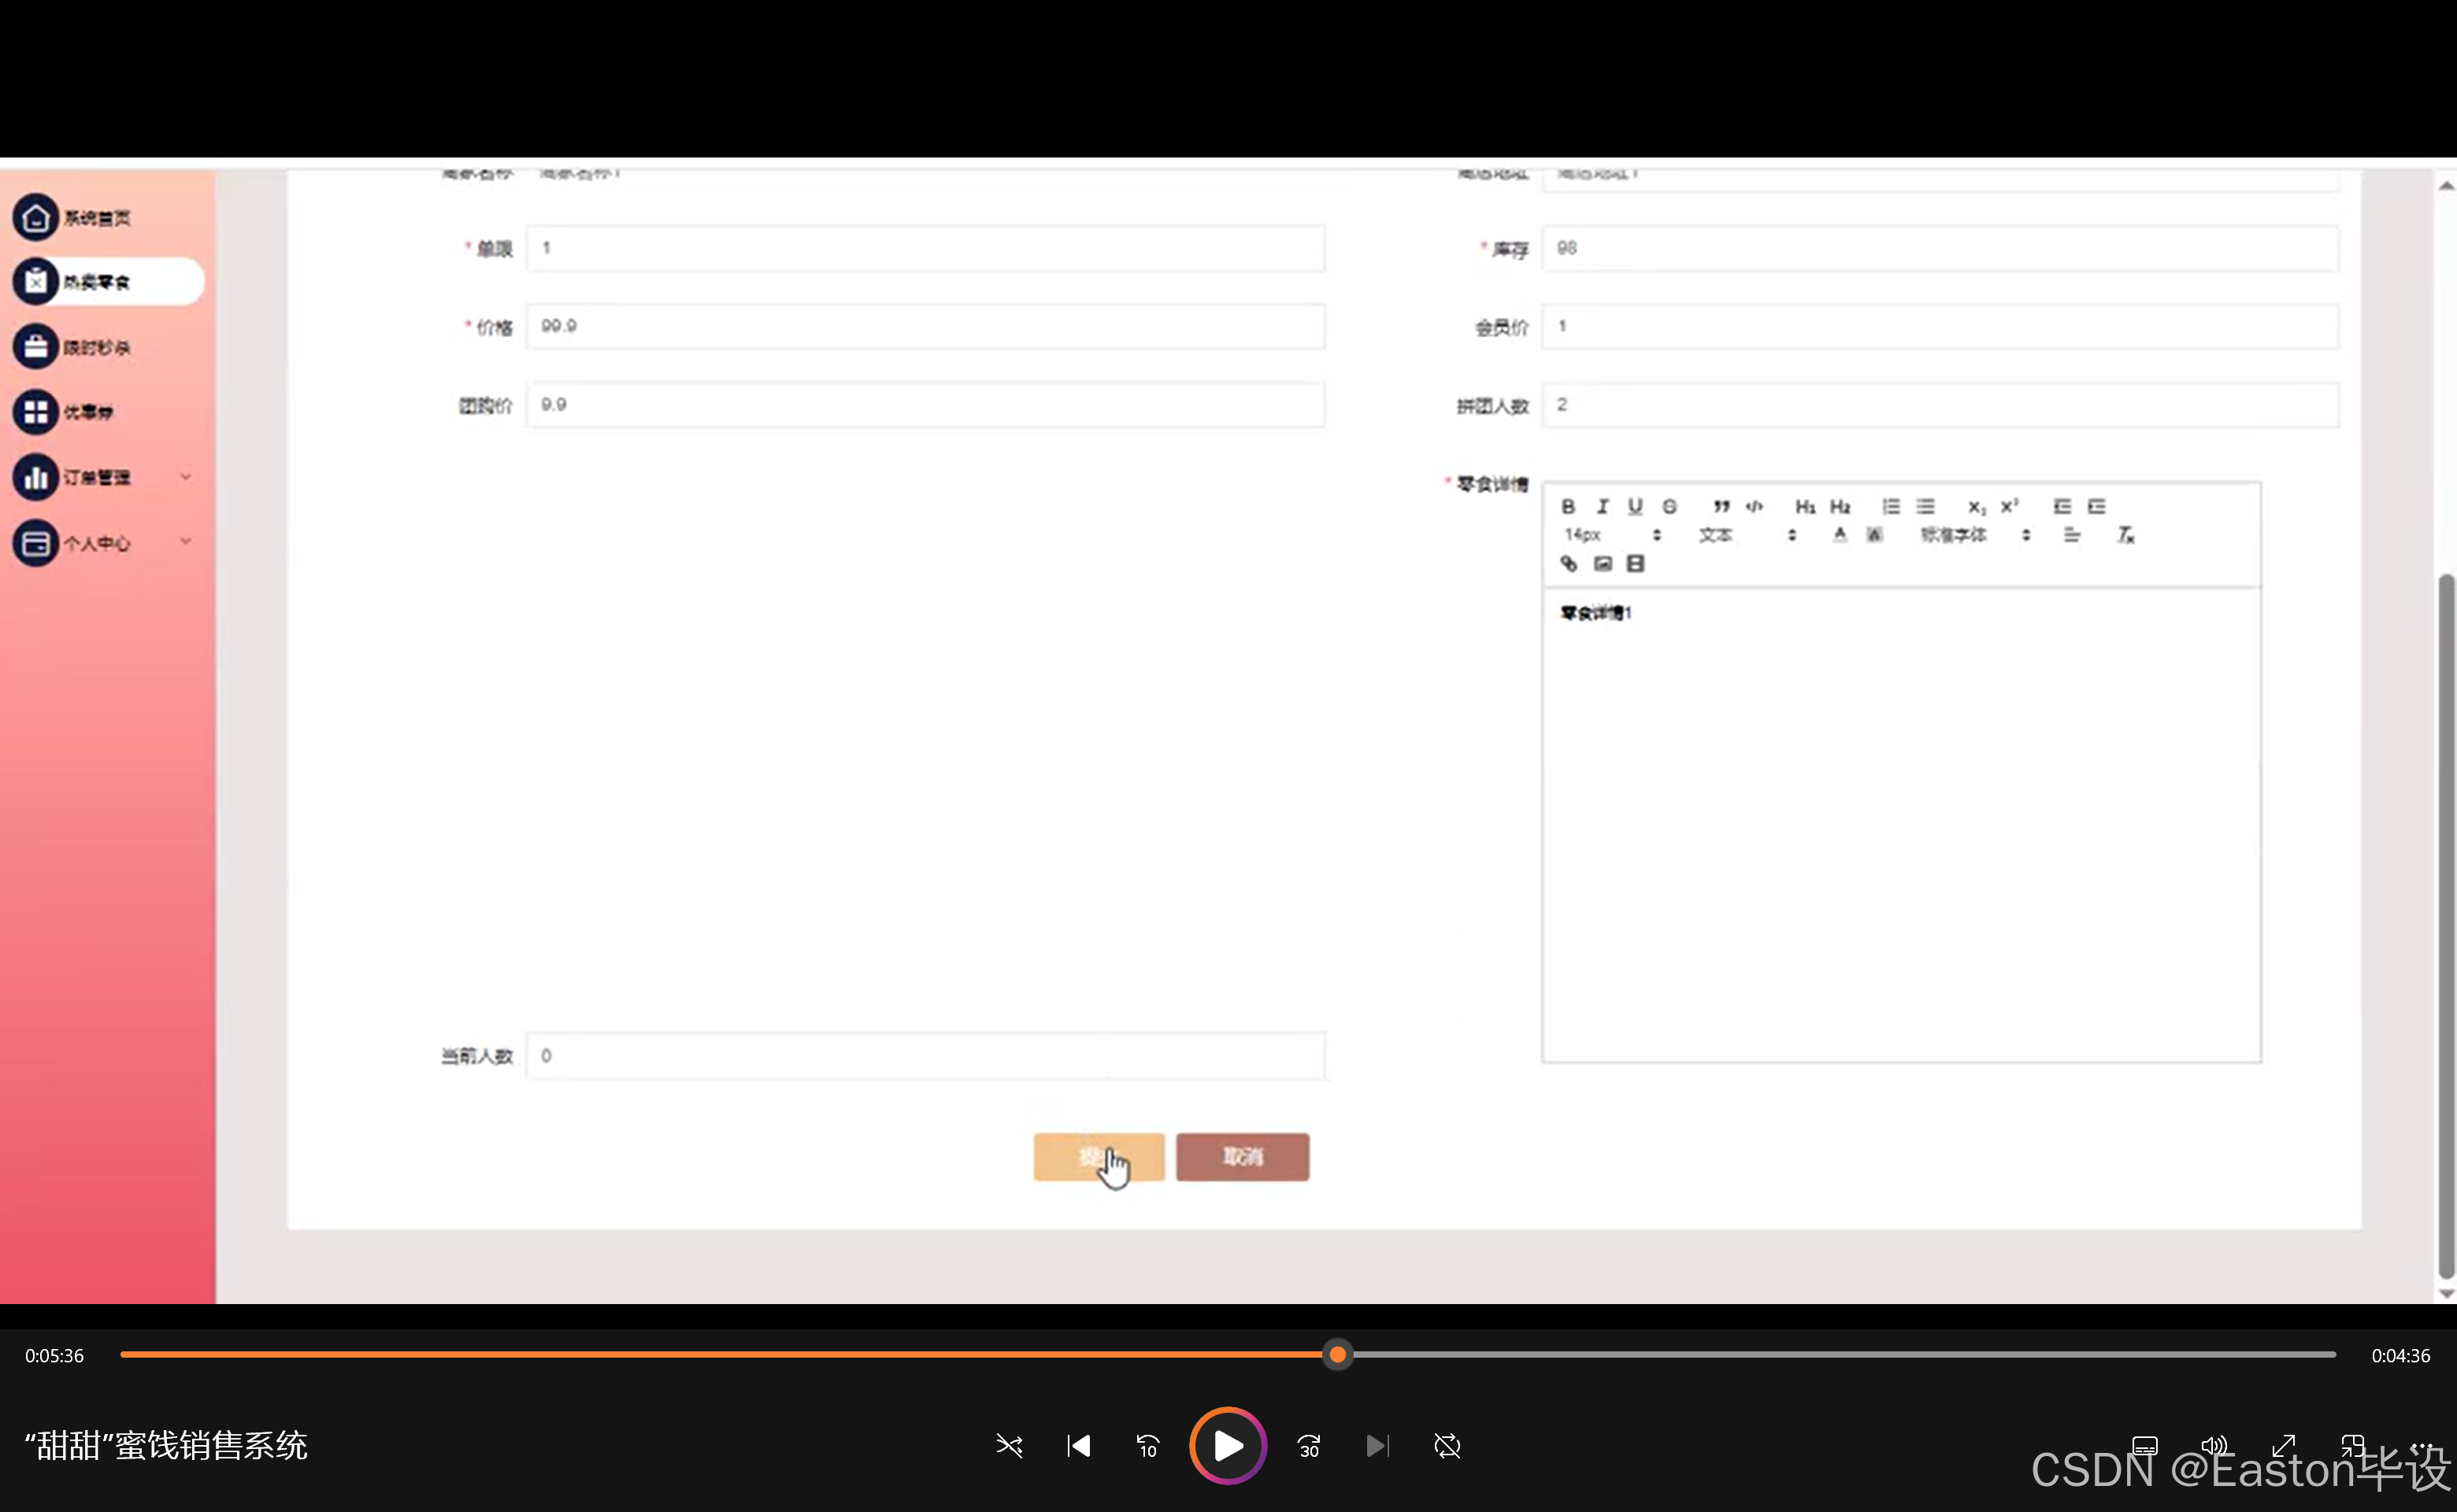Switch the player to full screen
This screenshot has height=1512, width=2457.
pos(2283,1446)
